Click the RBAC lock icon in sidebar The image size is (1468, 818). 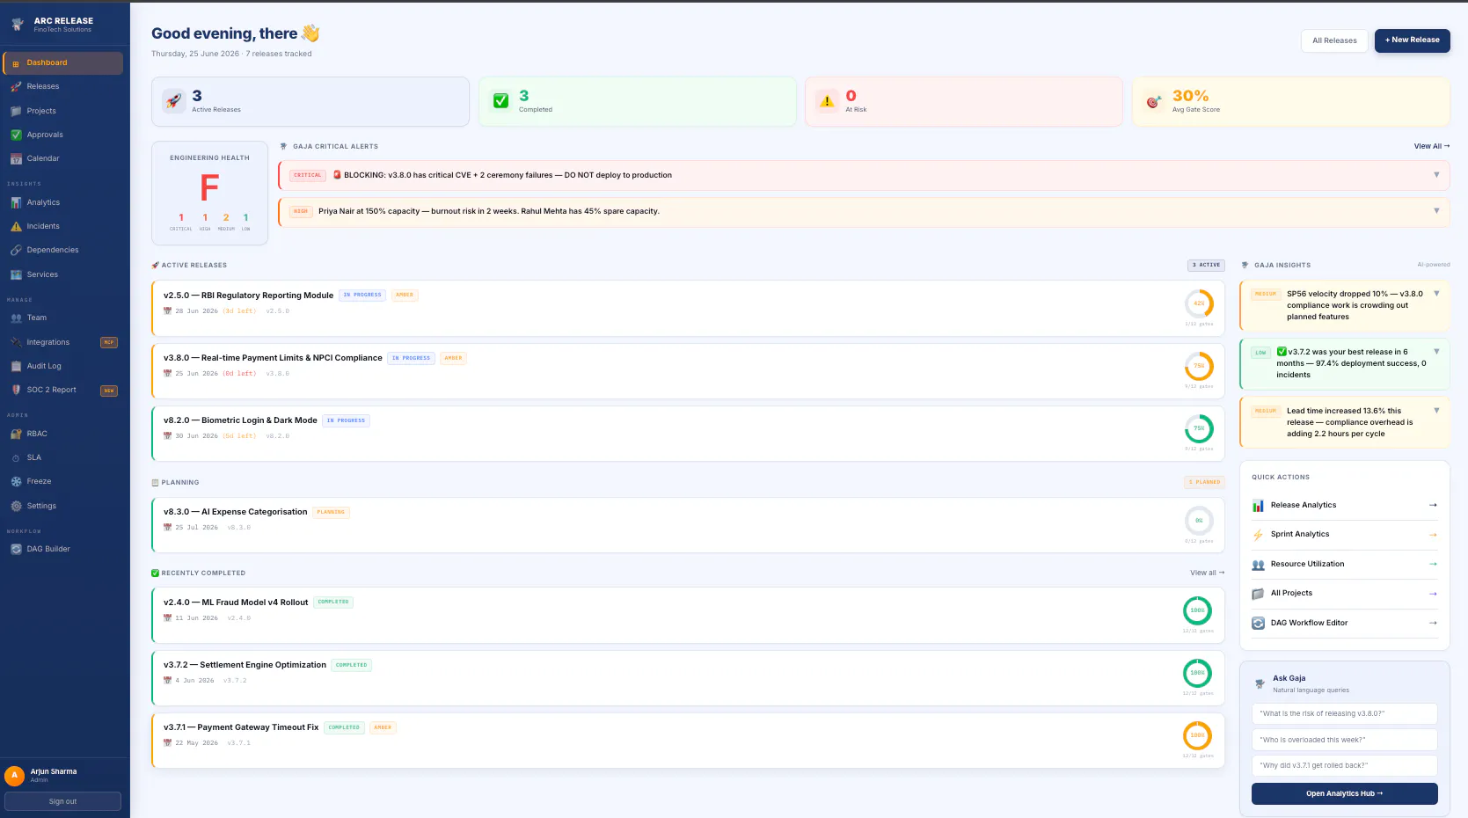16,435
